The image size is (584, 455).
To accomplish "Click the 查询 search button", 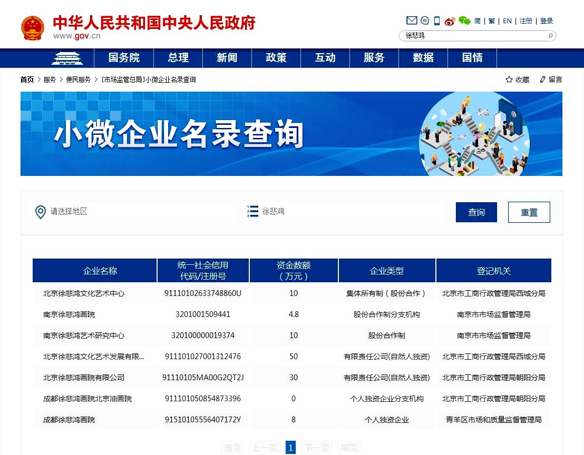I will point(476,212).
